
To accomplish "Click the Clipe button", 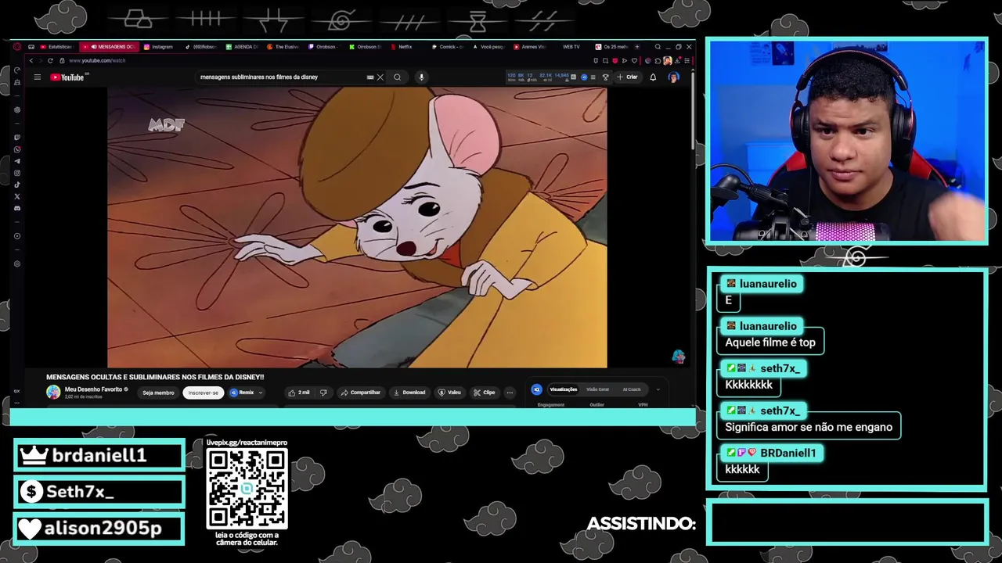I will click(x=485, y=393).
